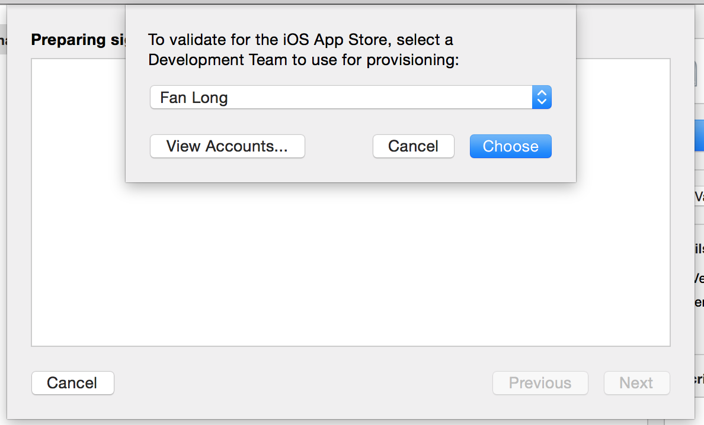Viewport: 704px width, 425px height.
Task: Open View Accounts... preferences
Action: click(x=227, y=146)
